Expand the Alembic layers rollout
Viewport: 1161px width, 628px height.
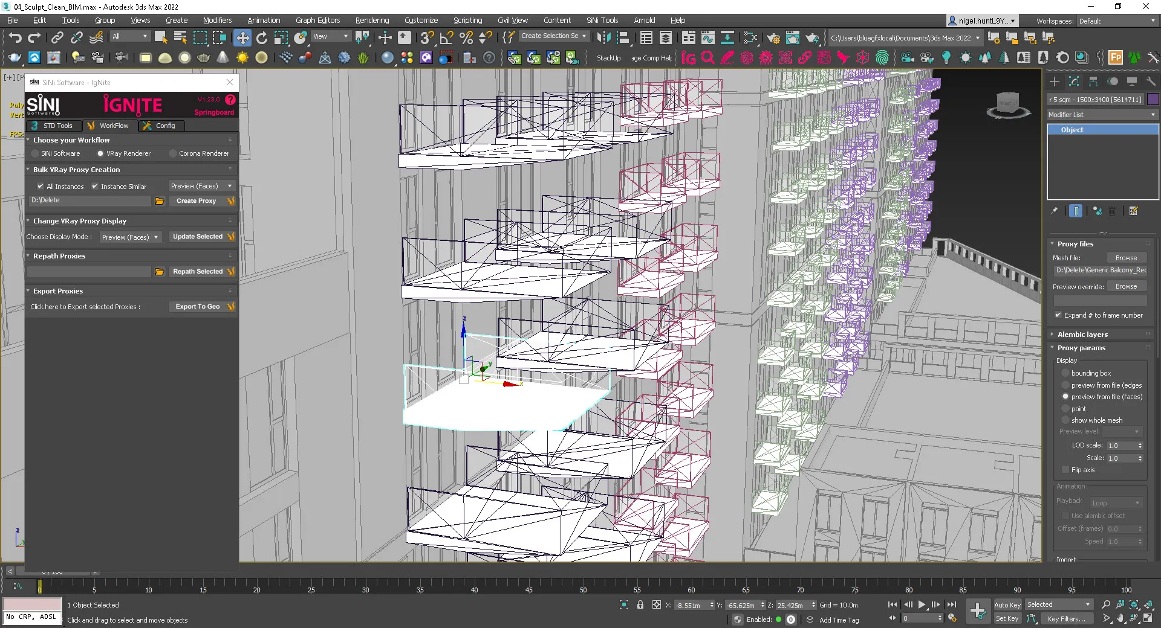pos(1082,335)
